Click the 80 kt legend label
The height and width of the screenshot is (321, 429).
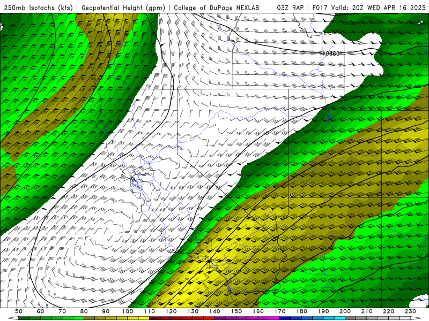tap(84, 311)
